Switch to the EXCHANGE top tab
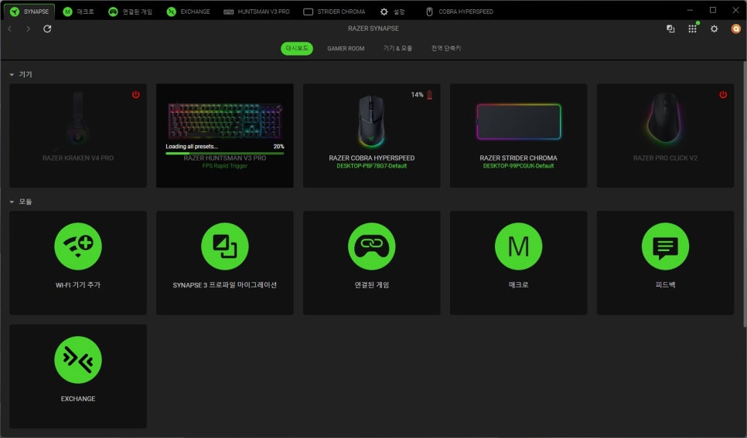Image resolution: width=747 pixels, height=438 pixels. click(x=188, y=12)
